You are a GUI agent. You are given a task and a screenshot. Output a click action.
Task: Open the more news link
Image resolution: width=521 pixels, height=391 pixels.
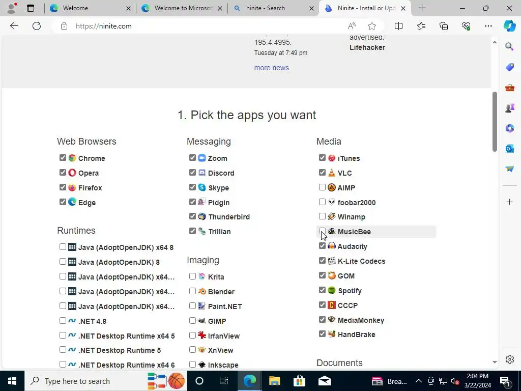pyautogui.click(x=272, y=68)
